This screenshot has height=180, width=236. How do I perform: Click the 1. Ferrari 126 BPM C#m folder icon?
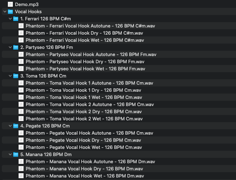(x=15, y=19)
